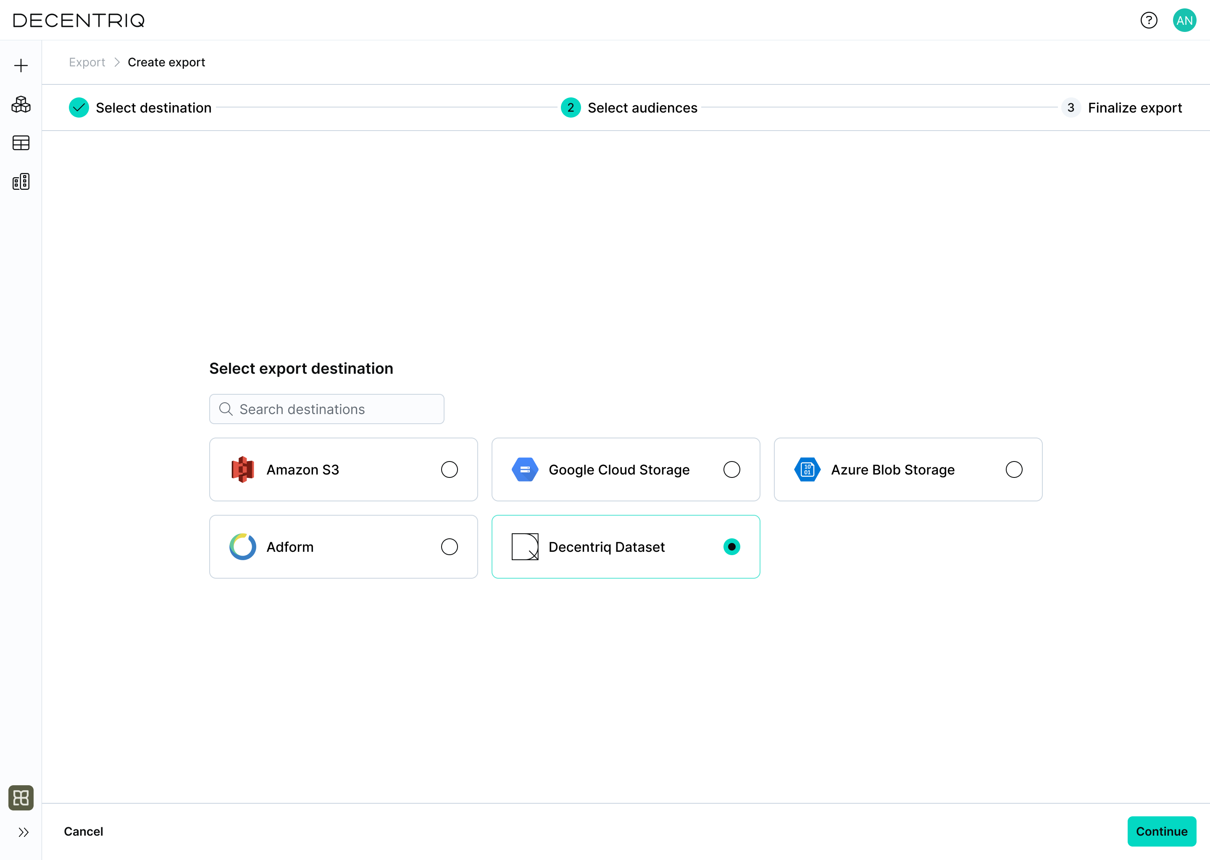This screenshot has width=1210, height=860.
Task: Click the Create export breadcrumb
Action: pyautogui.click(x=166, y=63)
